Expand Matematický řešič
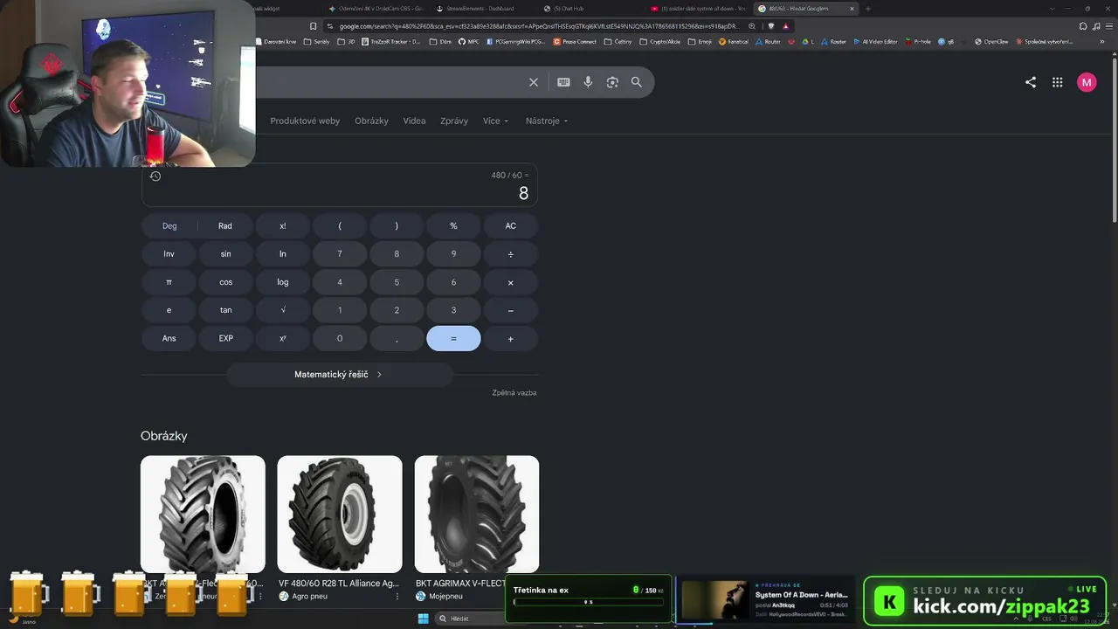The width and height of the screenshot is (1118, 629). [339, 375]
